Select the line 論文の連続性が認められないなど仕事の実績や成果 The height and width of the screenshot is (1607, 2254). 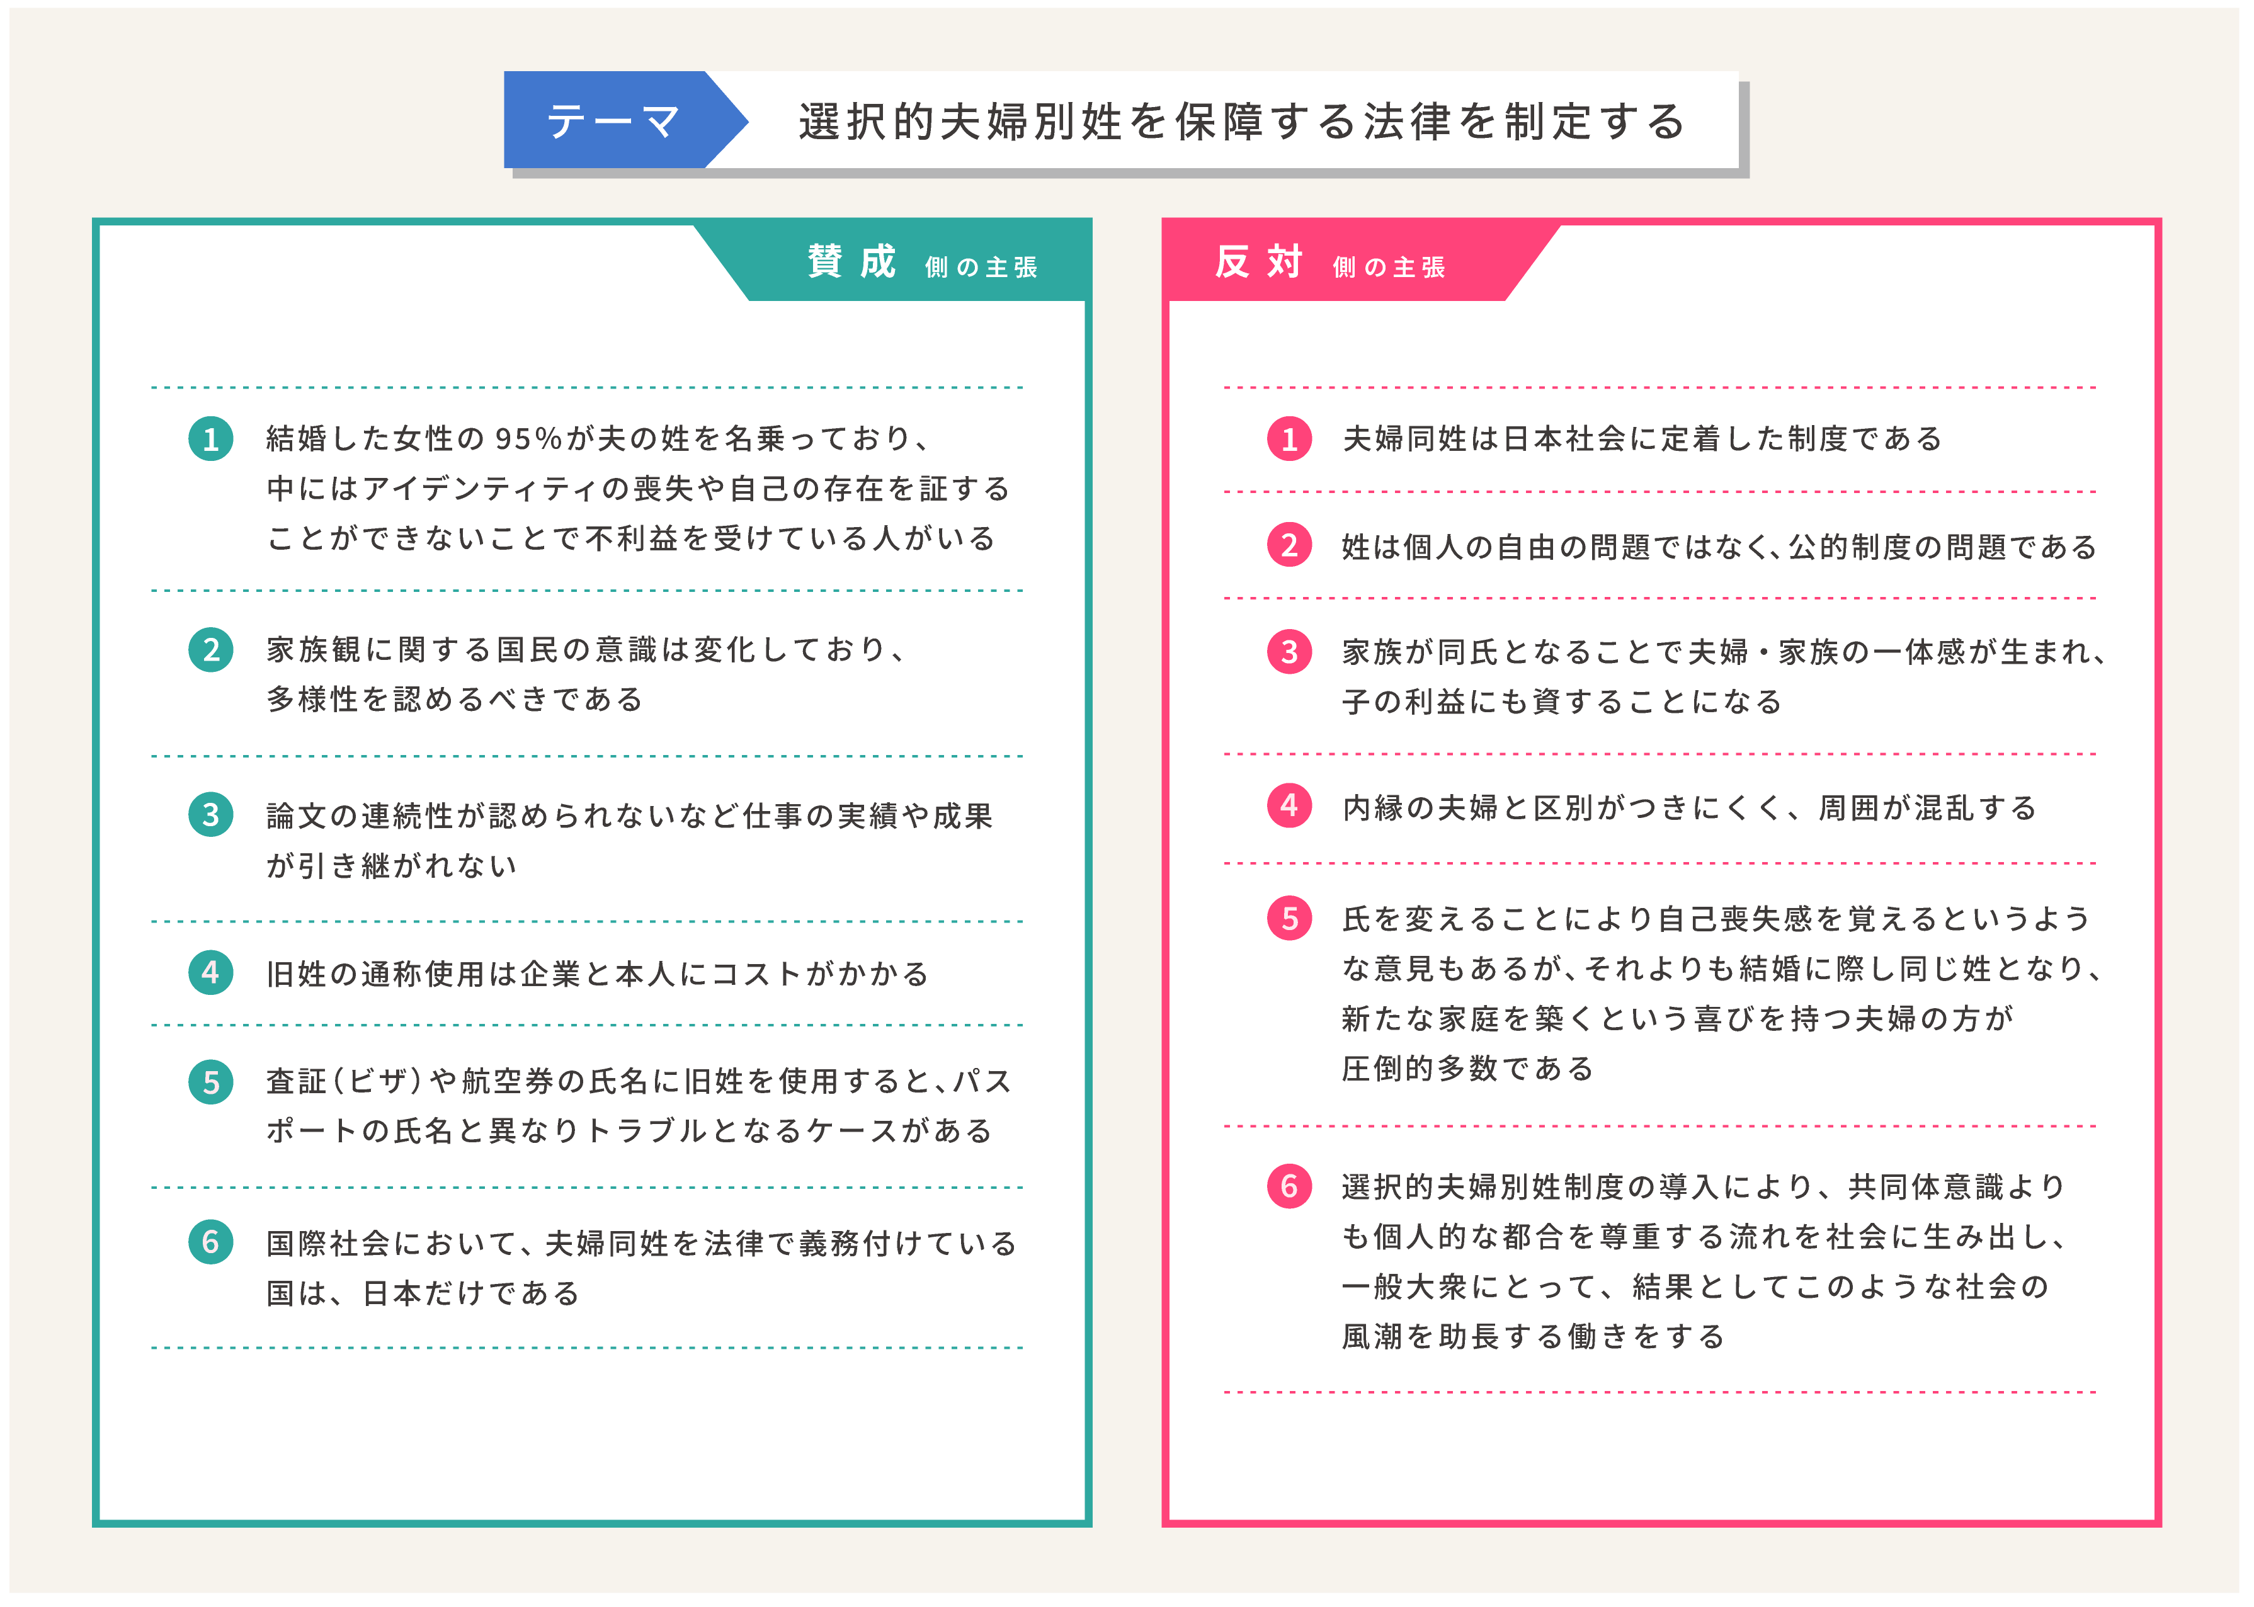[x=629, y=816]
